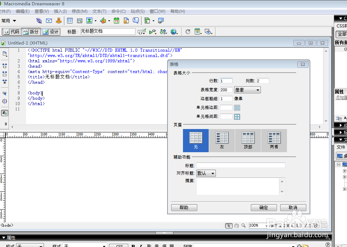This screenshot has height=247, width=347.
Task: Click the Insert Table icon
Action: point(70,20)
